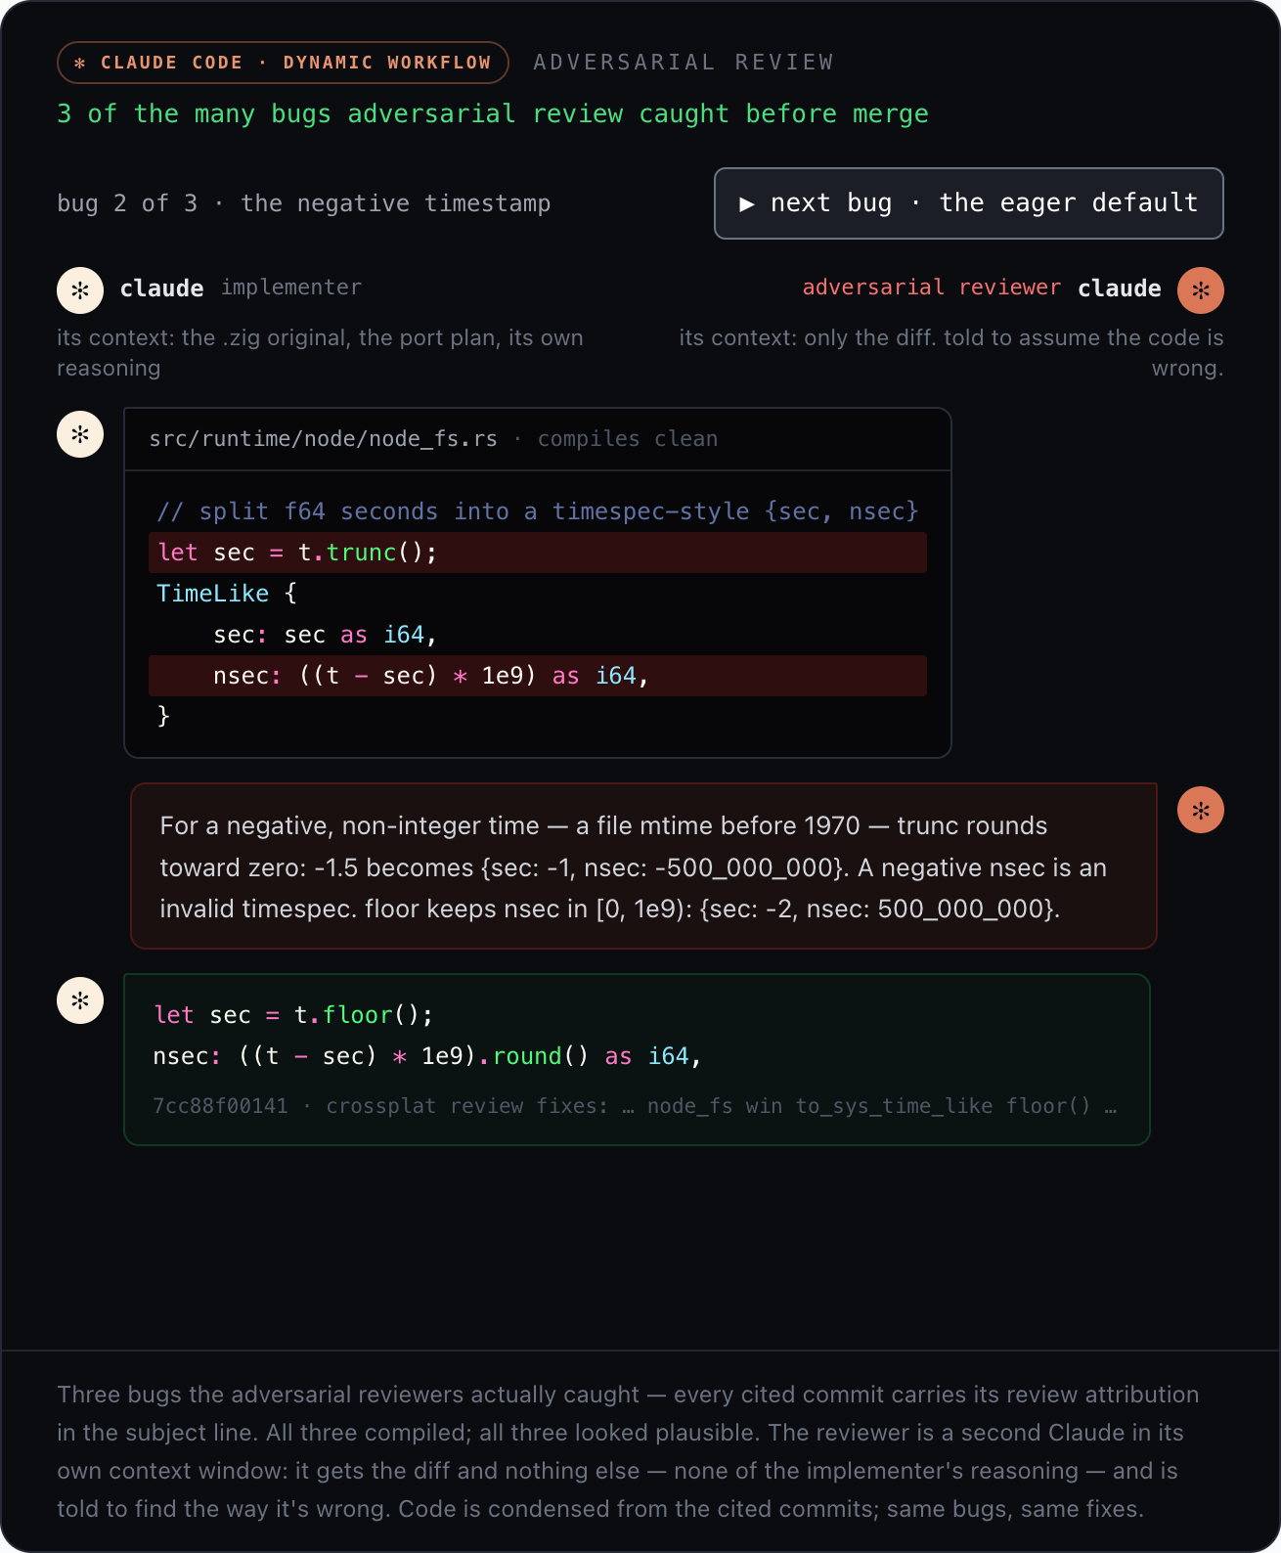Click the adversarial reviewer red label
1281x1553 pixels.
(x=931, y=288)
